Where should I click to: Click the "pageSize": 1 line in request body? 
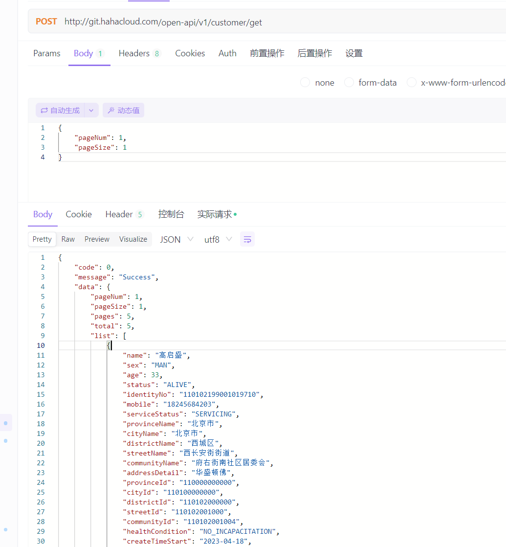click(100, 148)
